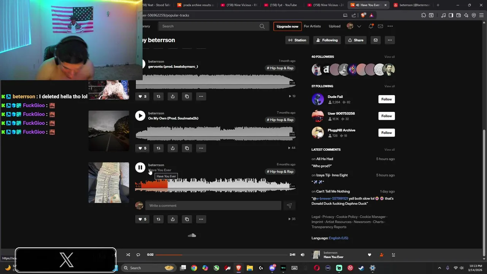Like the gervonta track heart icon
The width and height of the screenshot is (487, 274).
(142, 96)
